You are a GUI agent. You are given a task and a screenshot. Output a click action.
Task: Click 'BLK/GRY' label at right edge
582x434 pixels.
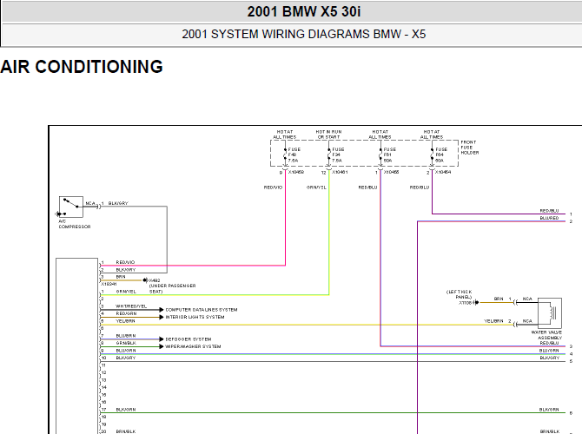click(549, 358)
